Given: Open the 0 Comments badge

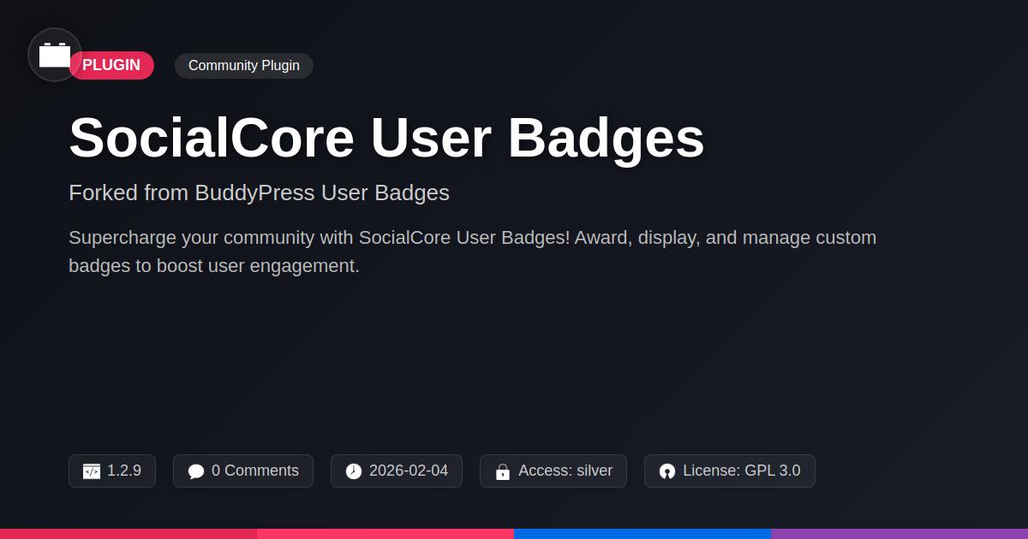Looking at the screenshot, I should pyautogui.click(x=243, y=471).
